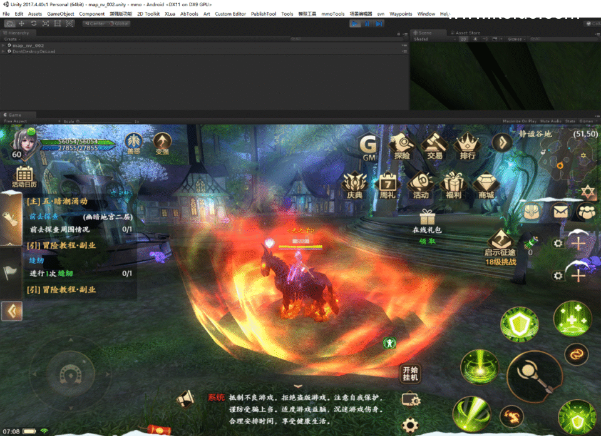Collapse the quest panel with left arrow

[x=12, y=310]
